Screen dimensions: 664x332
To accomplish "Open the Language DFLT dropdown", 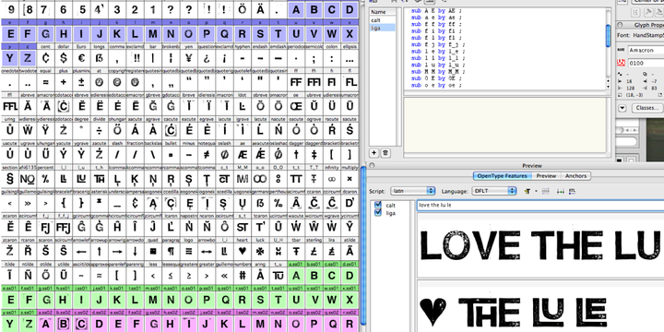I will tap(494, 191).
